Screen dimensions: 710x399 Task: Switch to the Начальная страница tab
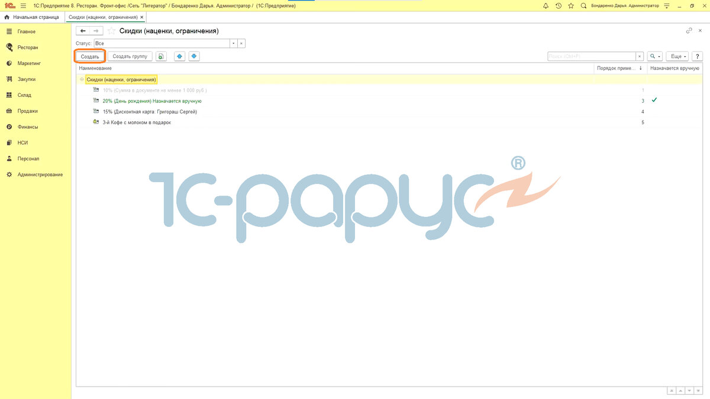pos(33,17)
